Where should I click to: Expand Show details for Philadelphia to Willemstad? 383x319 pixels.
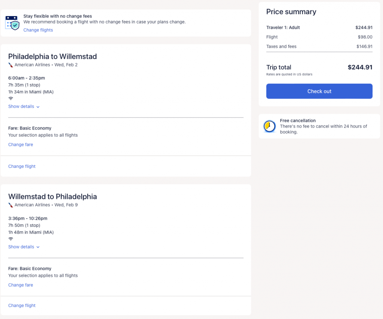click(x=24, y=107)
